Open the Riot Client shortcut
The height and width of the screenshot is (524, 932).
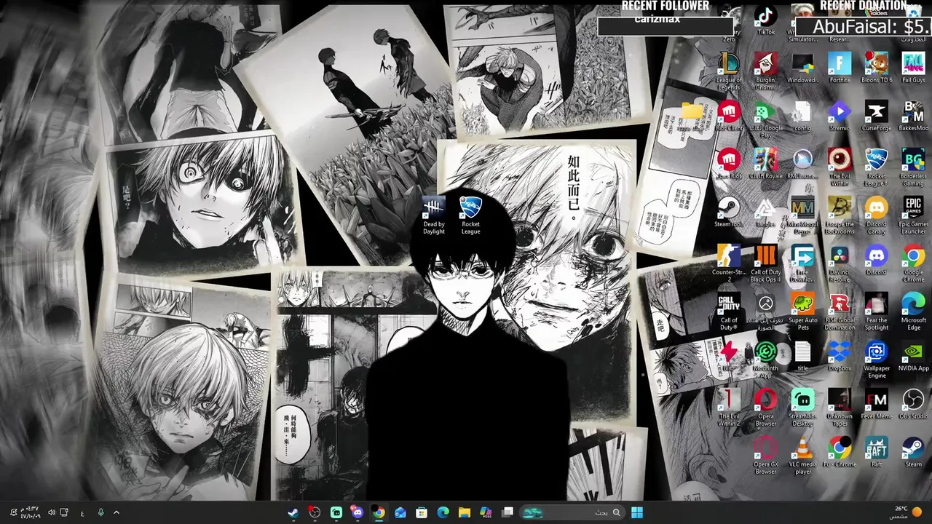point(729,116)
